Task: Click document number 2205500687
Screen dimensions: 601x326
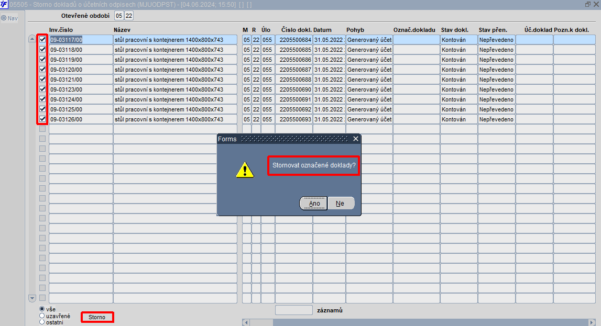Action: (x=294, y=70)
